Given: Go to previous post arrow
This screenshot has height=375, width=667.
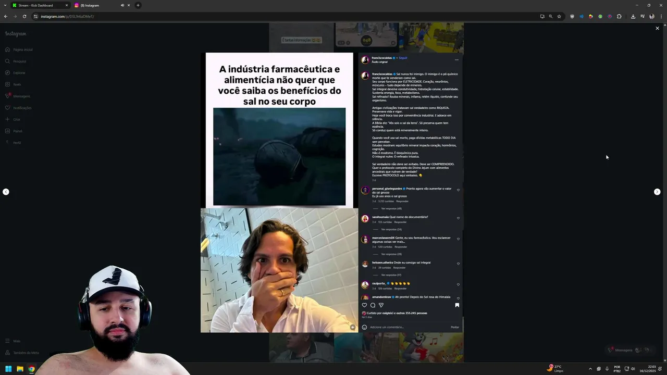Looking at the screenshot, I should click(6, 192).
